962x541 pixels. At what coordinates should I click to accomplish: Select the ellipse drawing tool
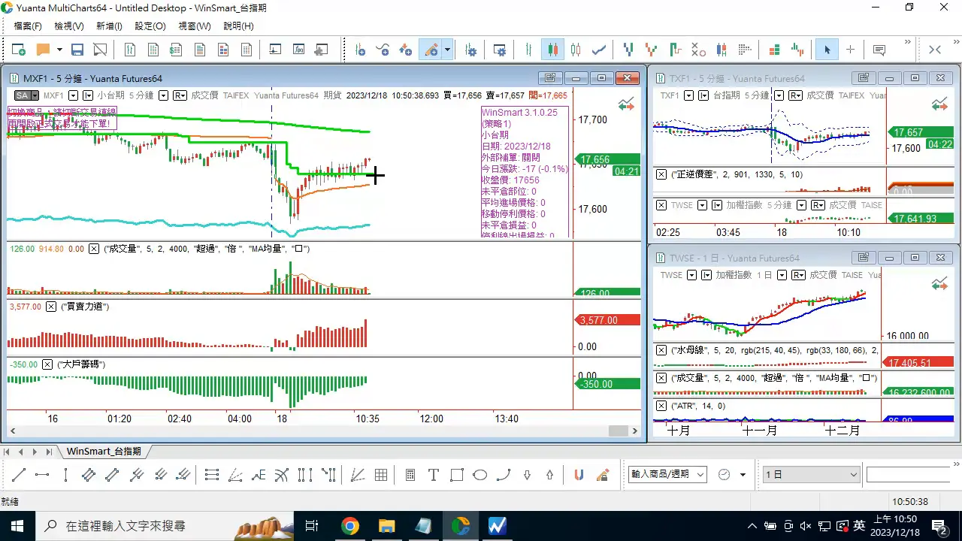(x=480, y=475)
